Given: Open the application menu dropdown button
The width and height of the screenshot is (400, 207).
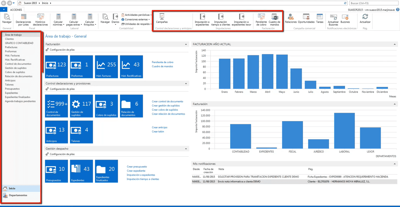Looking at the screenshot, I should pyautogui.click(x=4, y=9).
